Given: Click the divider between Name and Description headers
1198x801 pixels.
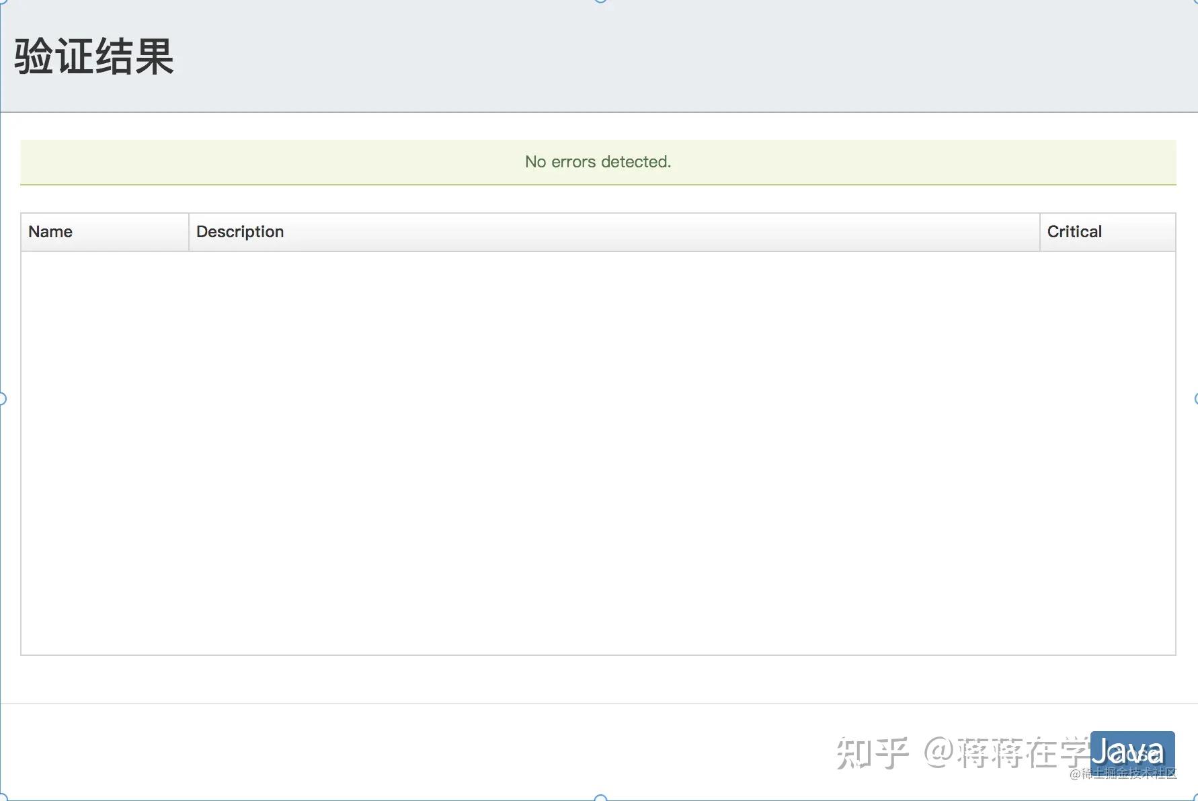Looking at the screenshot, I should [x=188, y=231].
